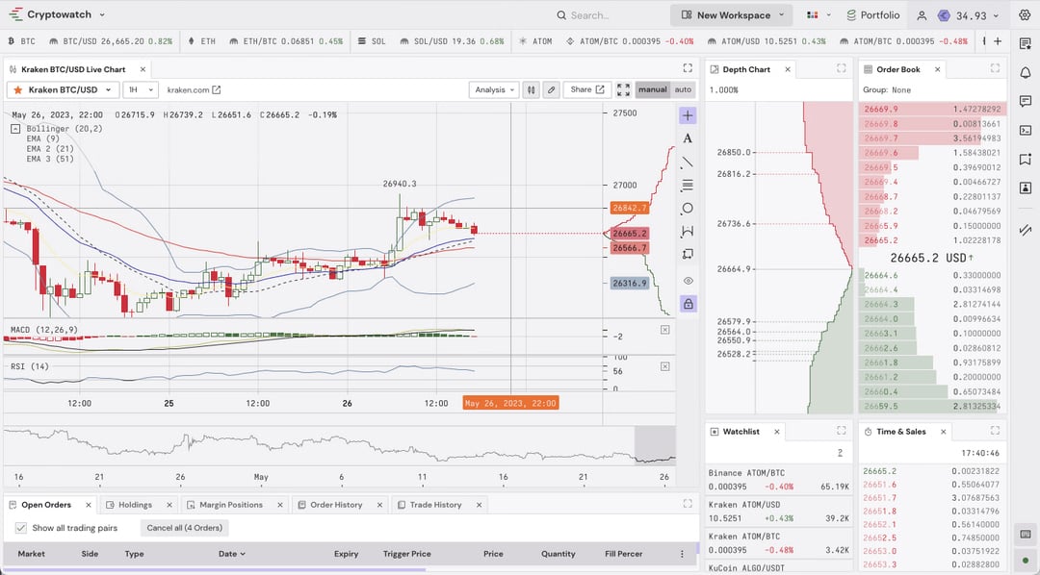Open the Kraken BTC/USD market selector
The width and height of the screenshot is (1040, 575).
[x=63, y=90]
